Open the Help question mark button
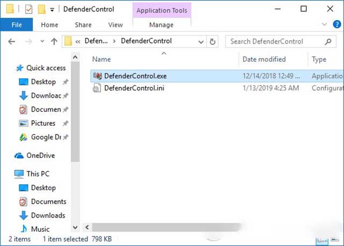 tap(336, 24)
